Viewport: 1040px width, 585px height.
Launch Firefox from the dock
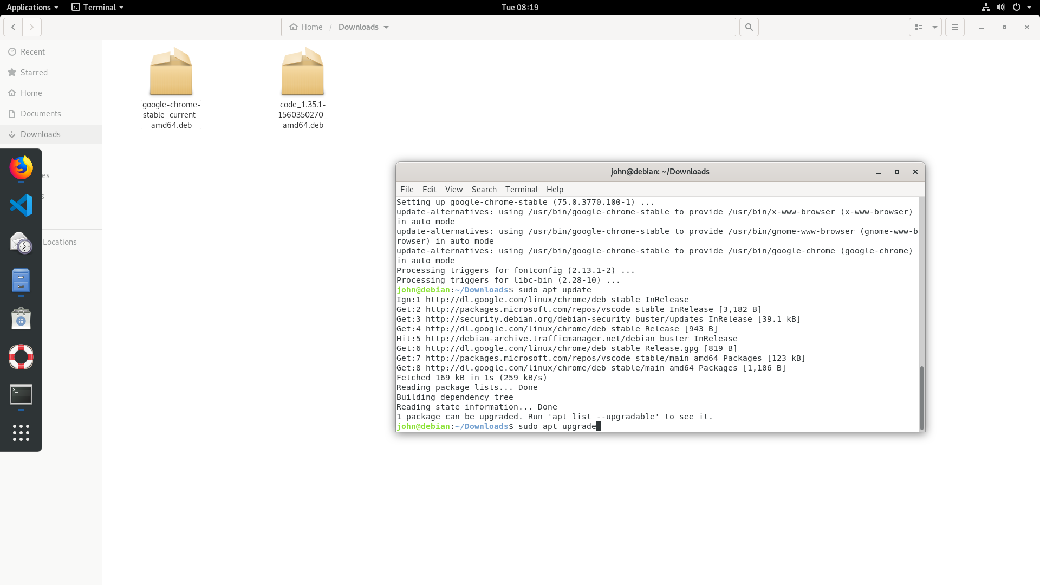[21, 167]
